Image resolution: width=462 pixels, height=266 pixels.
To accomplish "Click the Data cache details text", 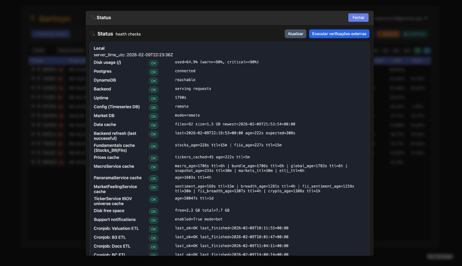I will pyautogui.click(x=235, y=125).
